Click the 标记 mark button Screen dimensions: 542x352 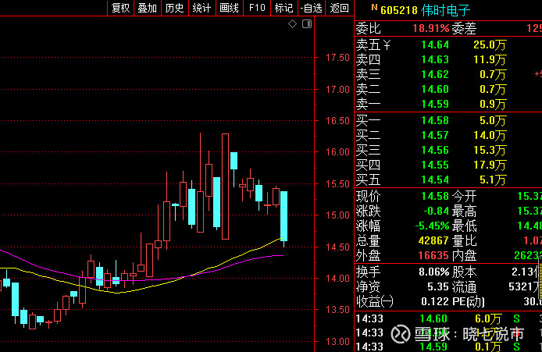(283, 8)
